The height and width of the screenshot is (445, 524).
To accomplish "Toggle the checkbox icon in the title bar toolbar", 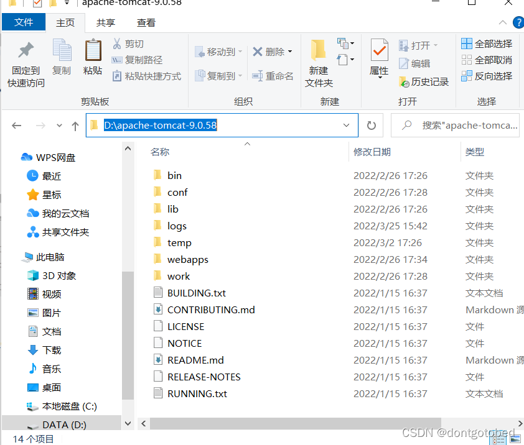I will [37, 3].
